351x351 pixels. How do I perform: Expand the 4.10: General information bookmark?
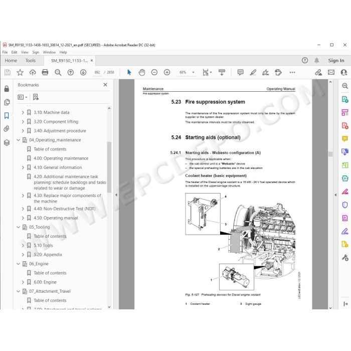tap(23, 167)
